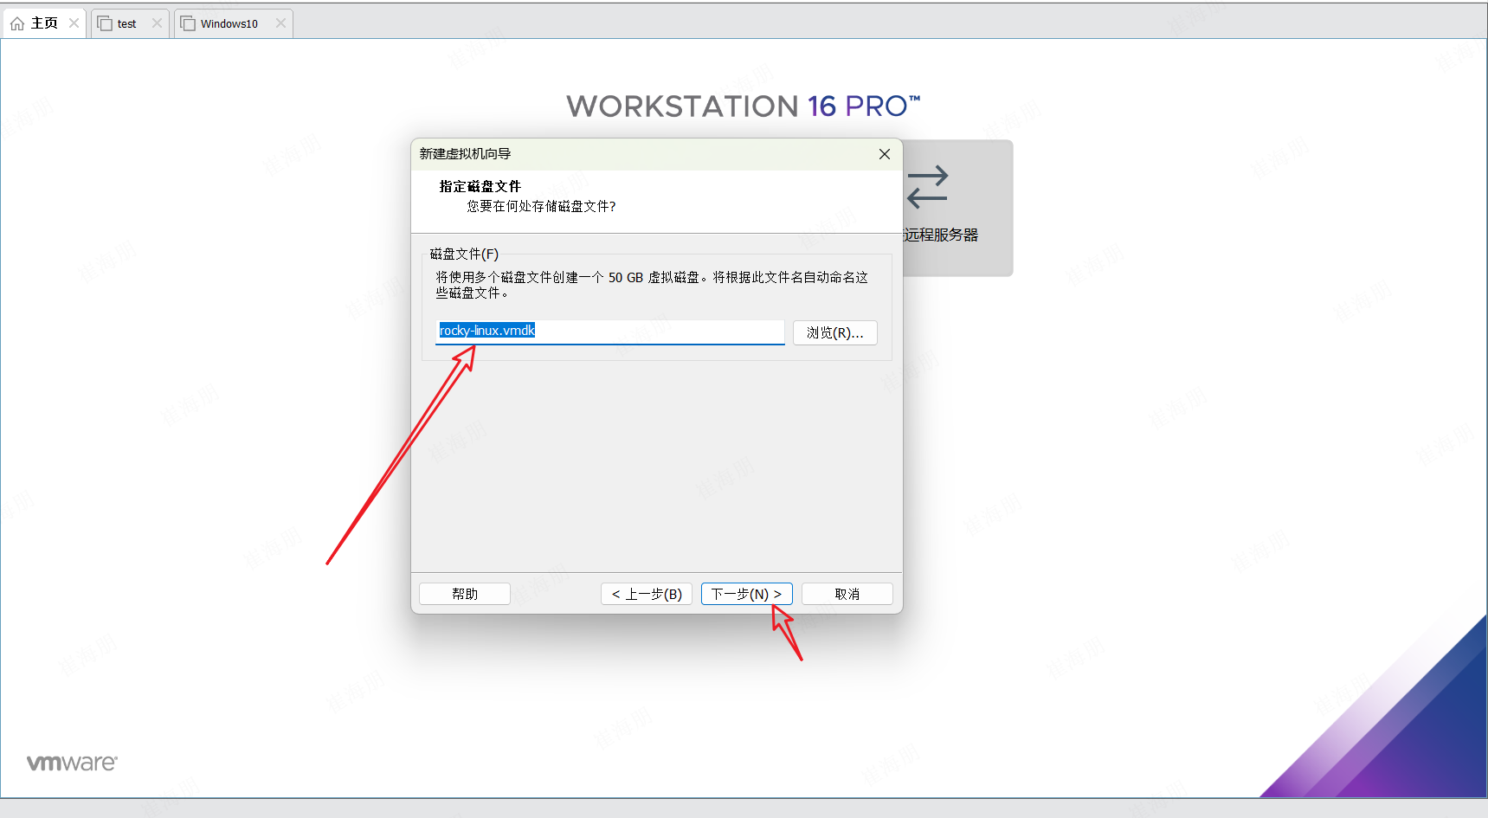Click the VM icon on Windows10 tab
Viewport: 1488px width, 818px height.
[188, 23]
